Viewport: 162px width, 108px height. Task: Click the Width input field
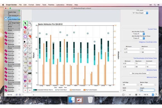point(130,90)
